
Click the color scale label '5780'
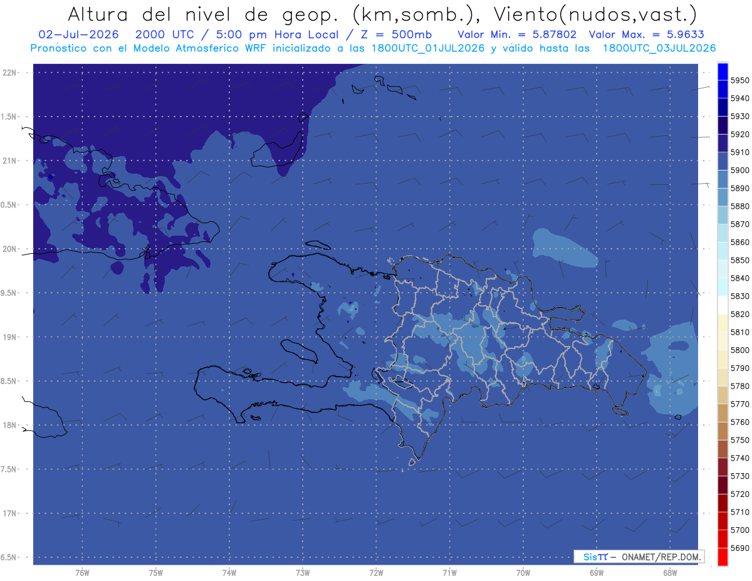pos(739,386)
